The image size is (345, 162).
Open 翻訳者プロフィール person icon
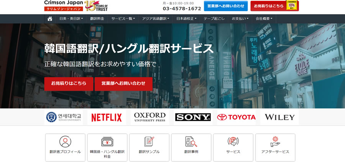click(x=65, y=142)
